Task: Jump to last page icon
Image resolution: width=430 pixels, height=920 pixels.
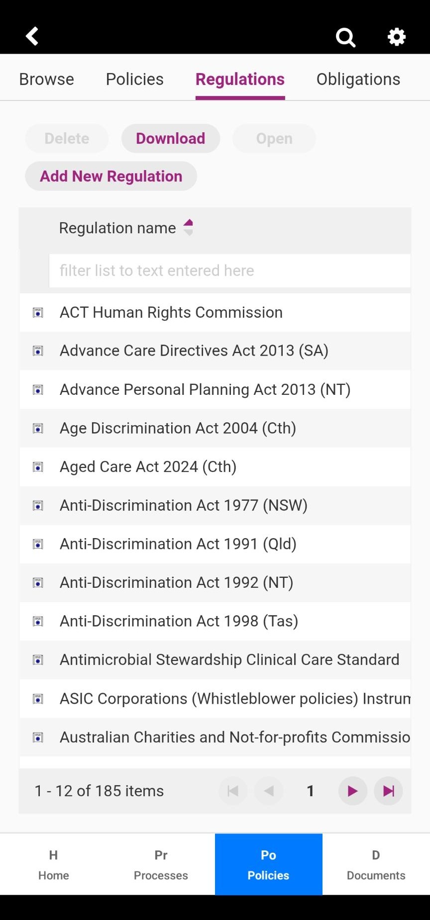Action: (x=389, y=791)
